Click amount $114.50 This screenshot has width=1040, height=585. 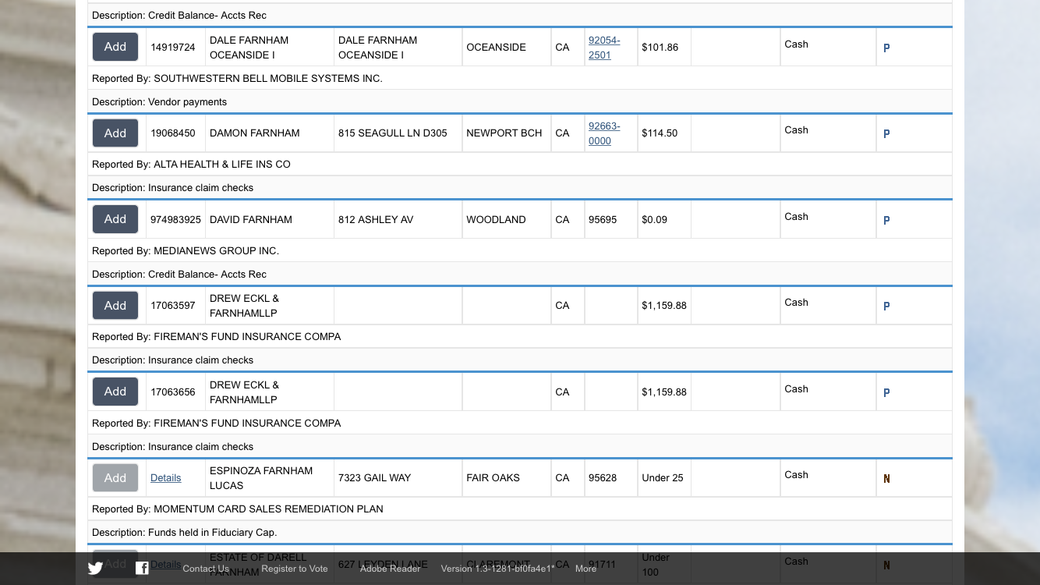point(660,133)
